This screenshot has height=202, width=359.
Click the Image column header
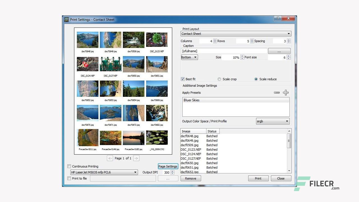[x=194, y=131]
